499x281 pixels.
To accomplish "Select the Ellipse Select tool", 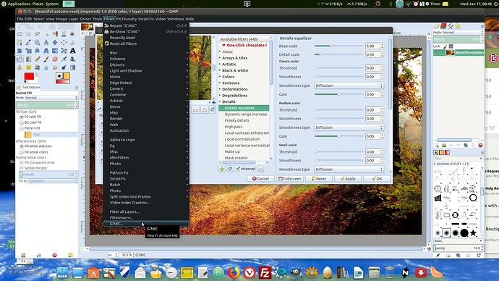I will 28,34.
